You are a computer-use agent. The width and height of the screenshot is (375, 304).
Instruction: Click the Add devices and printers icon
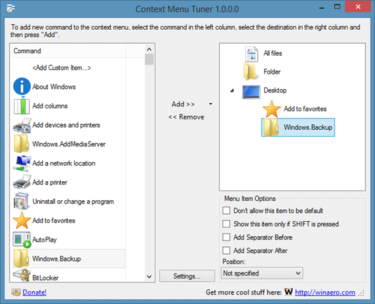22,125
